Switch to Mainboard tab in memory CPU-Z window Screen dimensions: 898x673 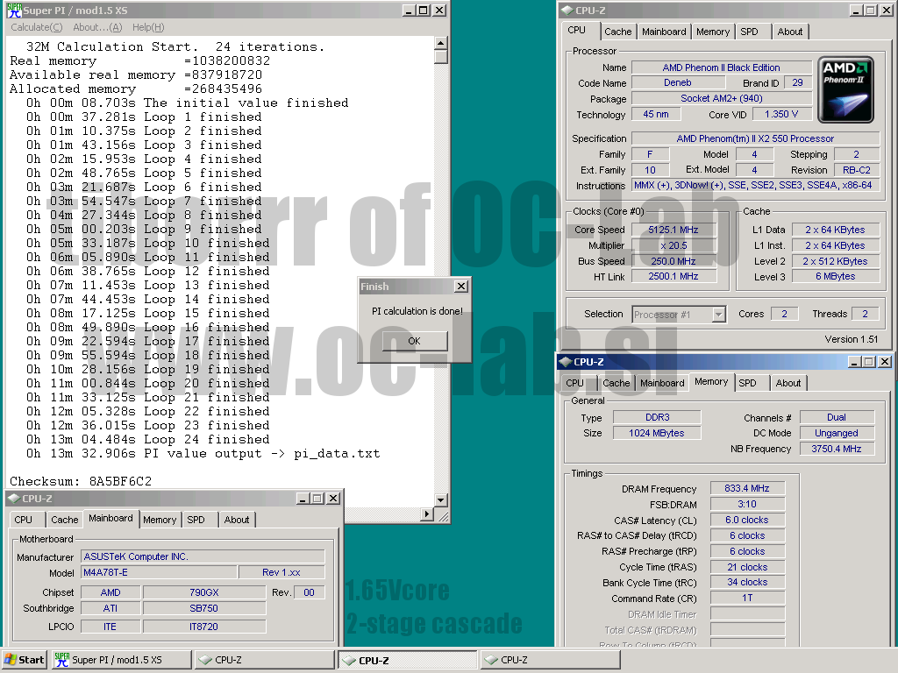point(662,383)
